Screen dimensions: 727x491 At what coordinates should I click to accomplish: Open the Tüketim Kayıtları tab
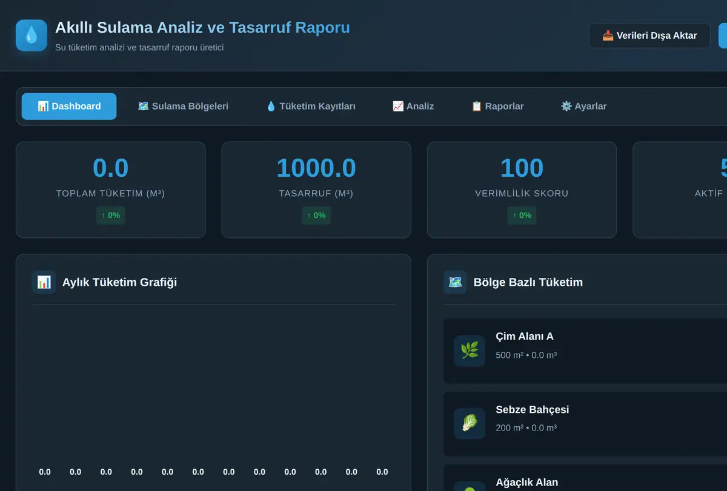click(x=311, y=107)
